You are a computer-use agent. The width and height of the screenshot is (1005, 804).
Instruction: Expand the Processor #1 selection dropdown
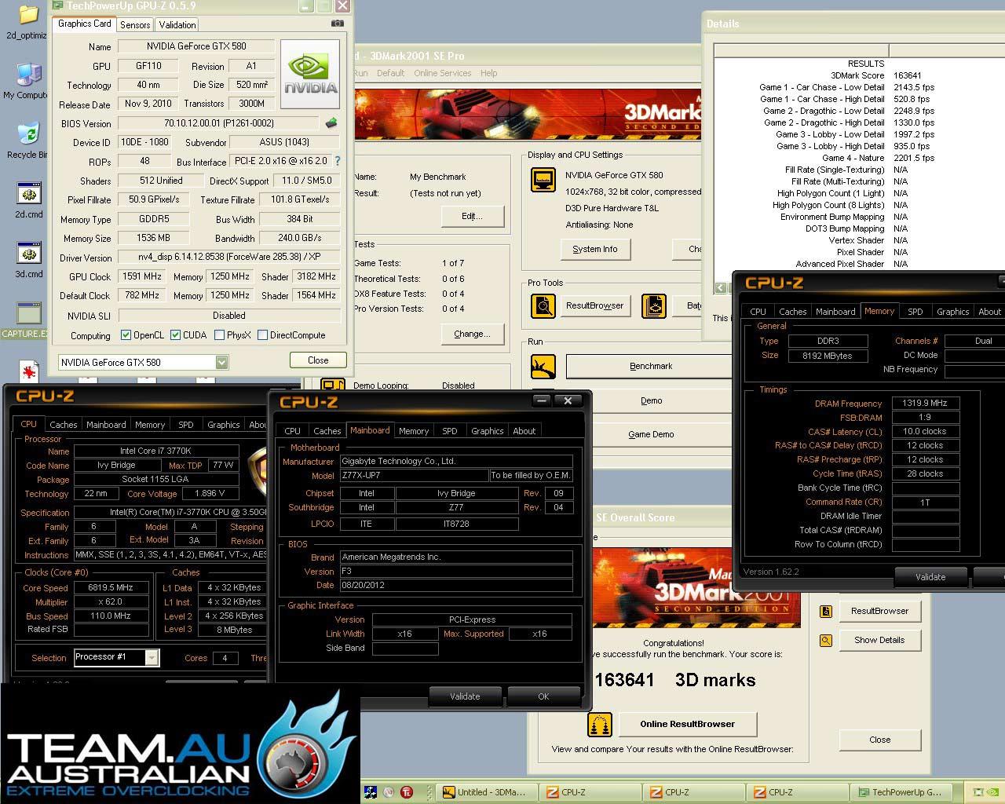(x=116, y=657)
